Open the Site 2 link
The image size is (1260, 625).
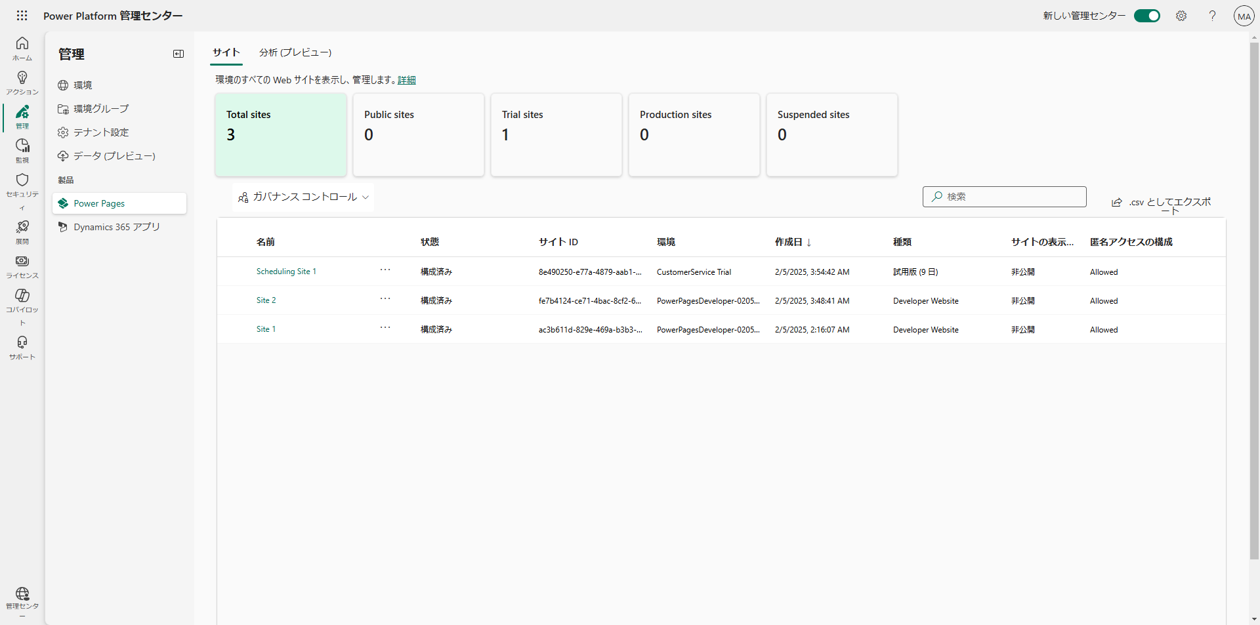coord(266,300)
